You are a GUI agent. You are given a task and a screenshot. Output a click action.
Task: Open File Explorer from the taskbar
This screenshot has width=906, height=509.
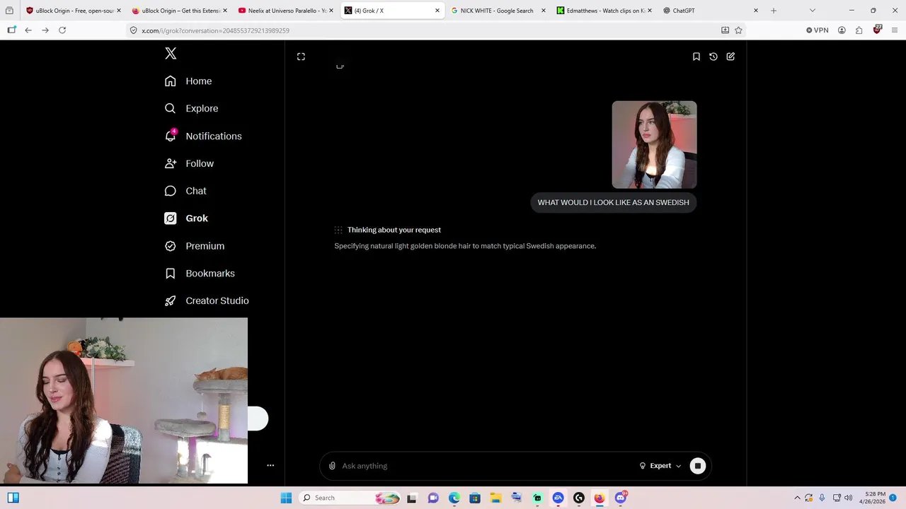(x=495, y=498)
